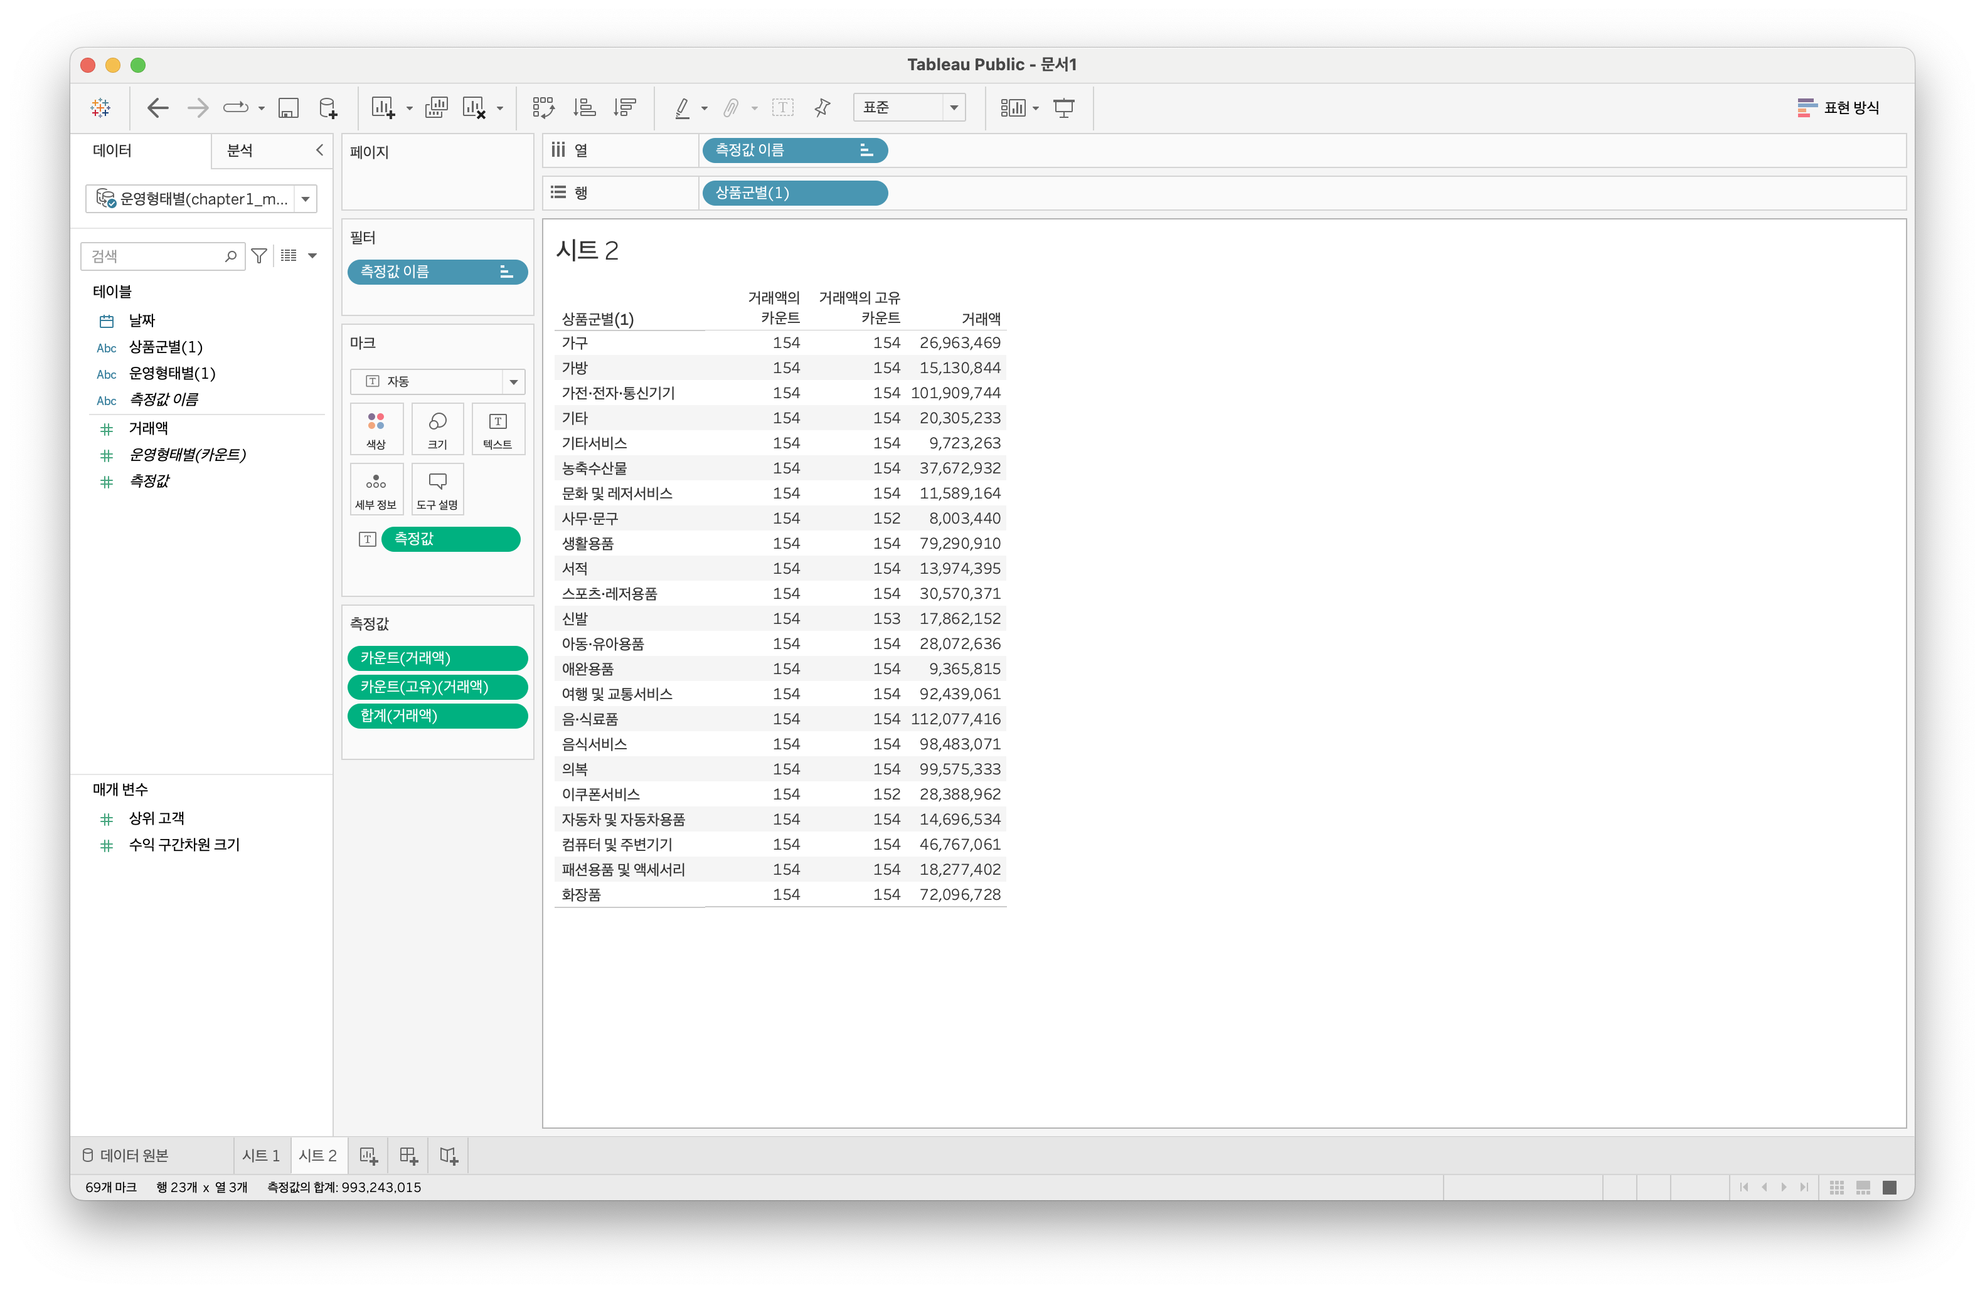Click the swap rows and columns icon

pyautogui.click(x=543, y=108)
